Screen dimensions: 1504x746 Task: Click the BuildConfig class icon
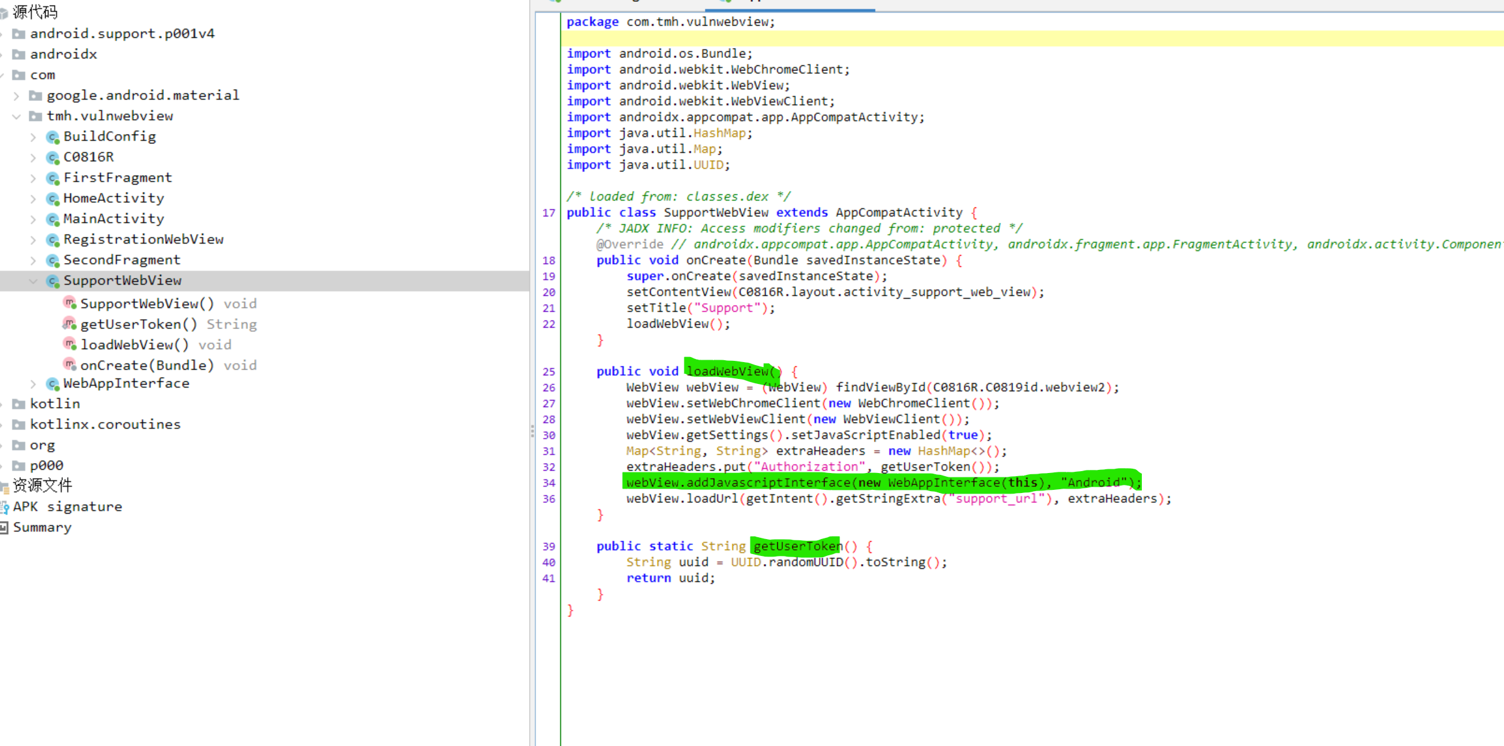(53, 137)
